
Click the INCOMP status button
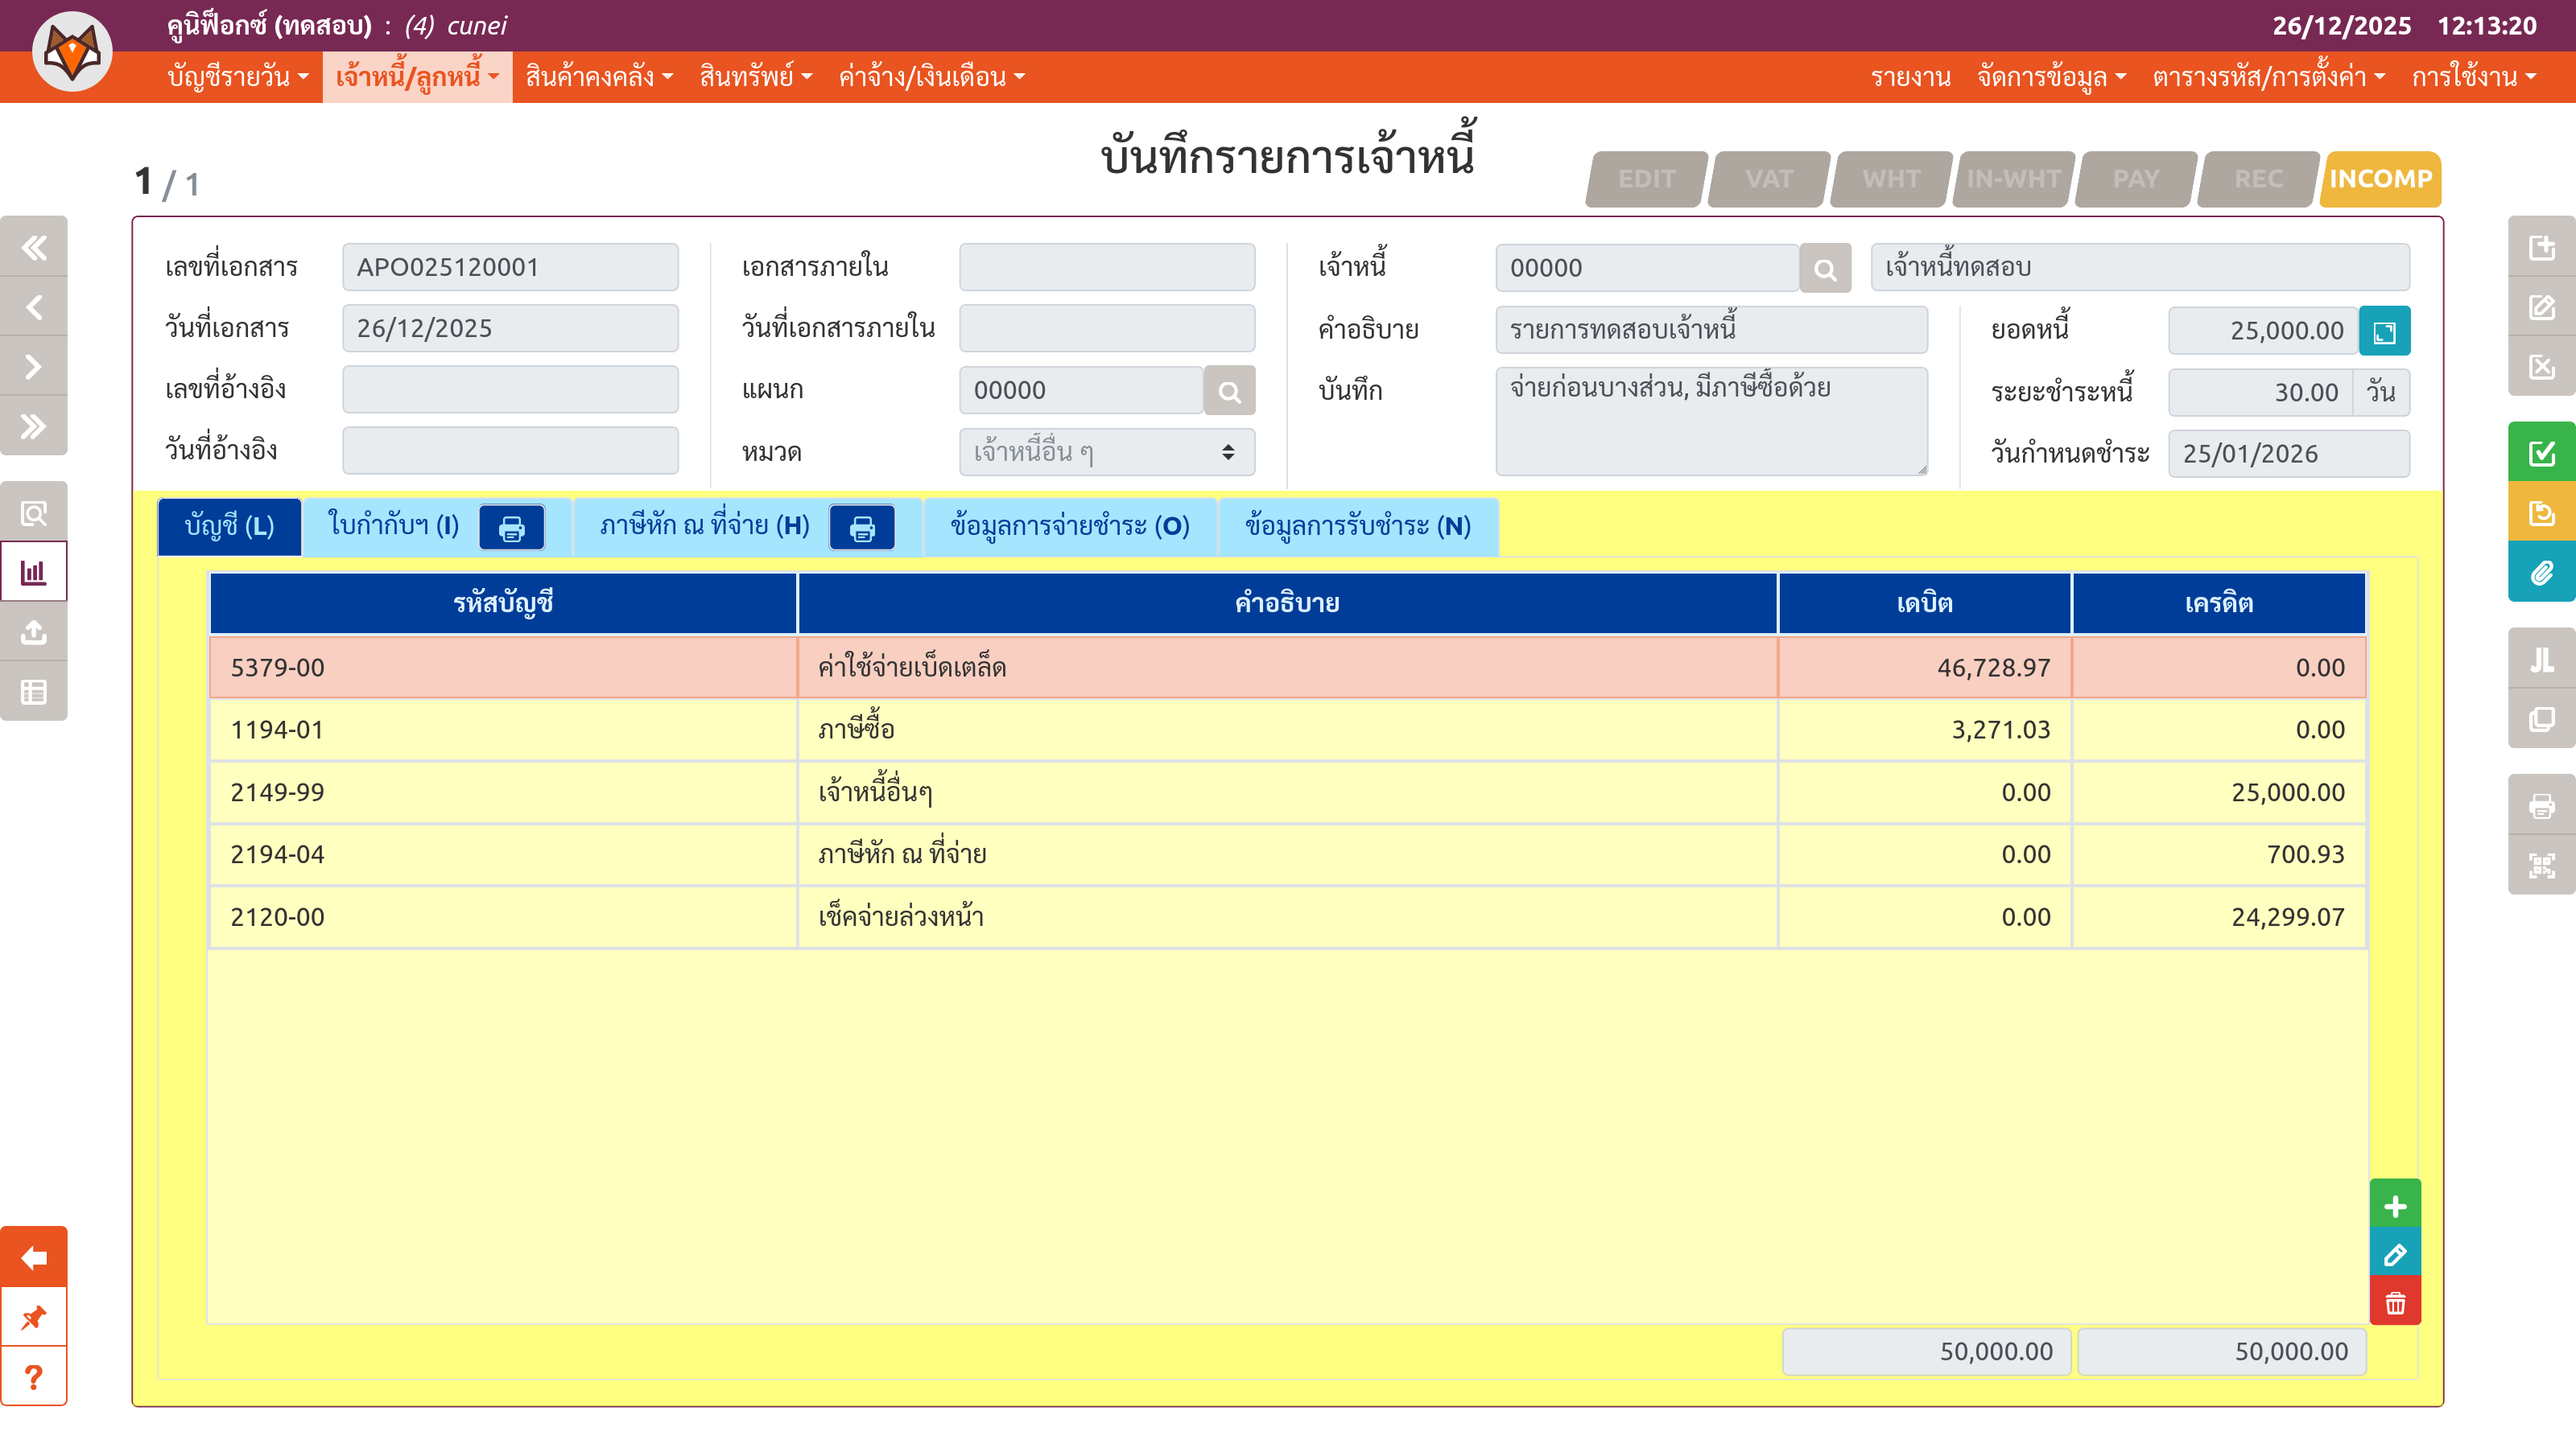[2379, 179]
